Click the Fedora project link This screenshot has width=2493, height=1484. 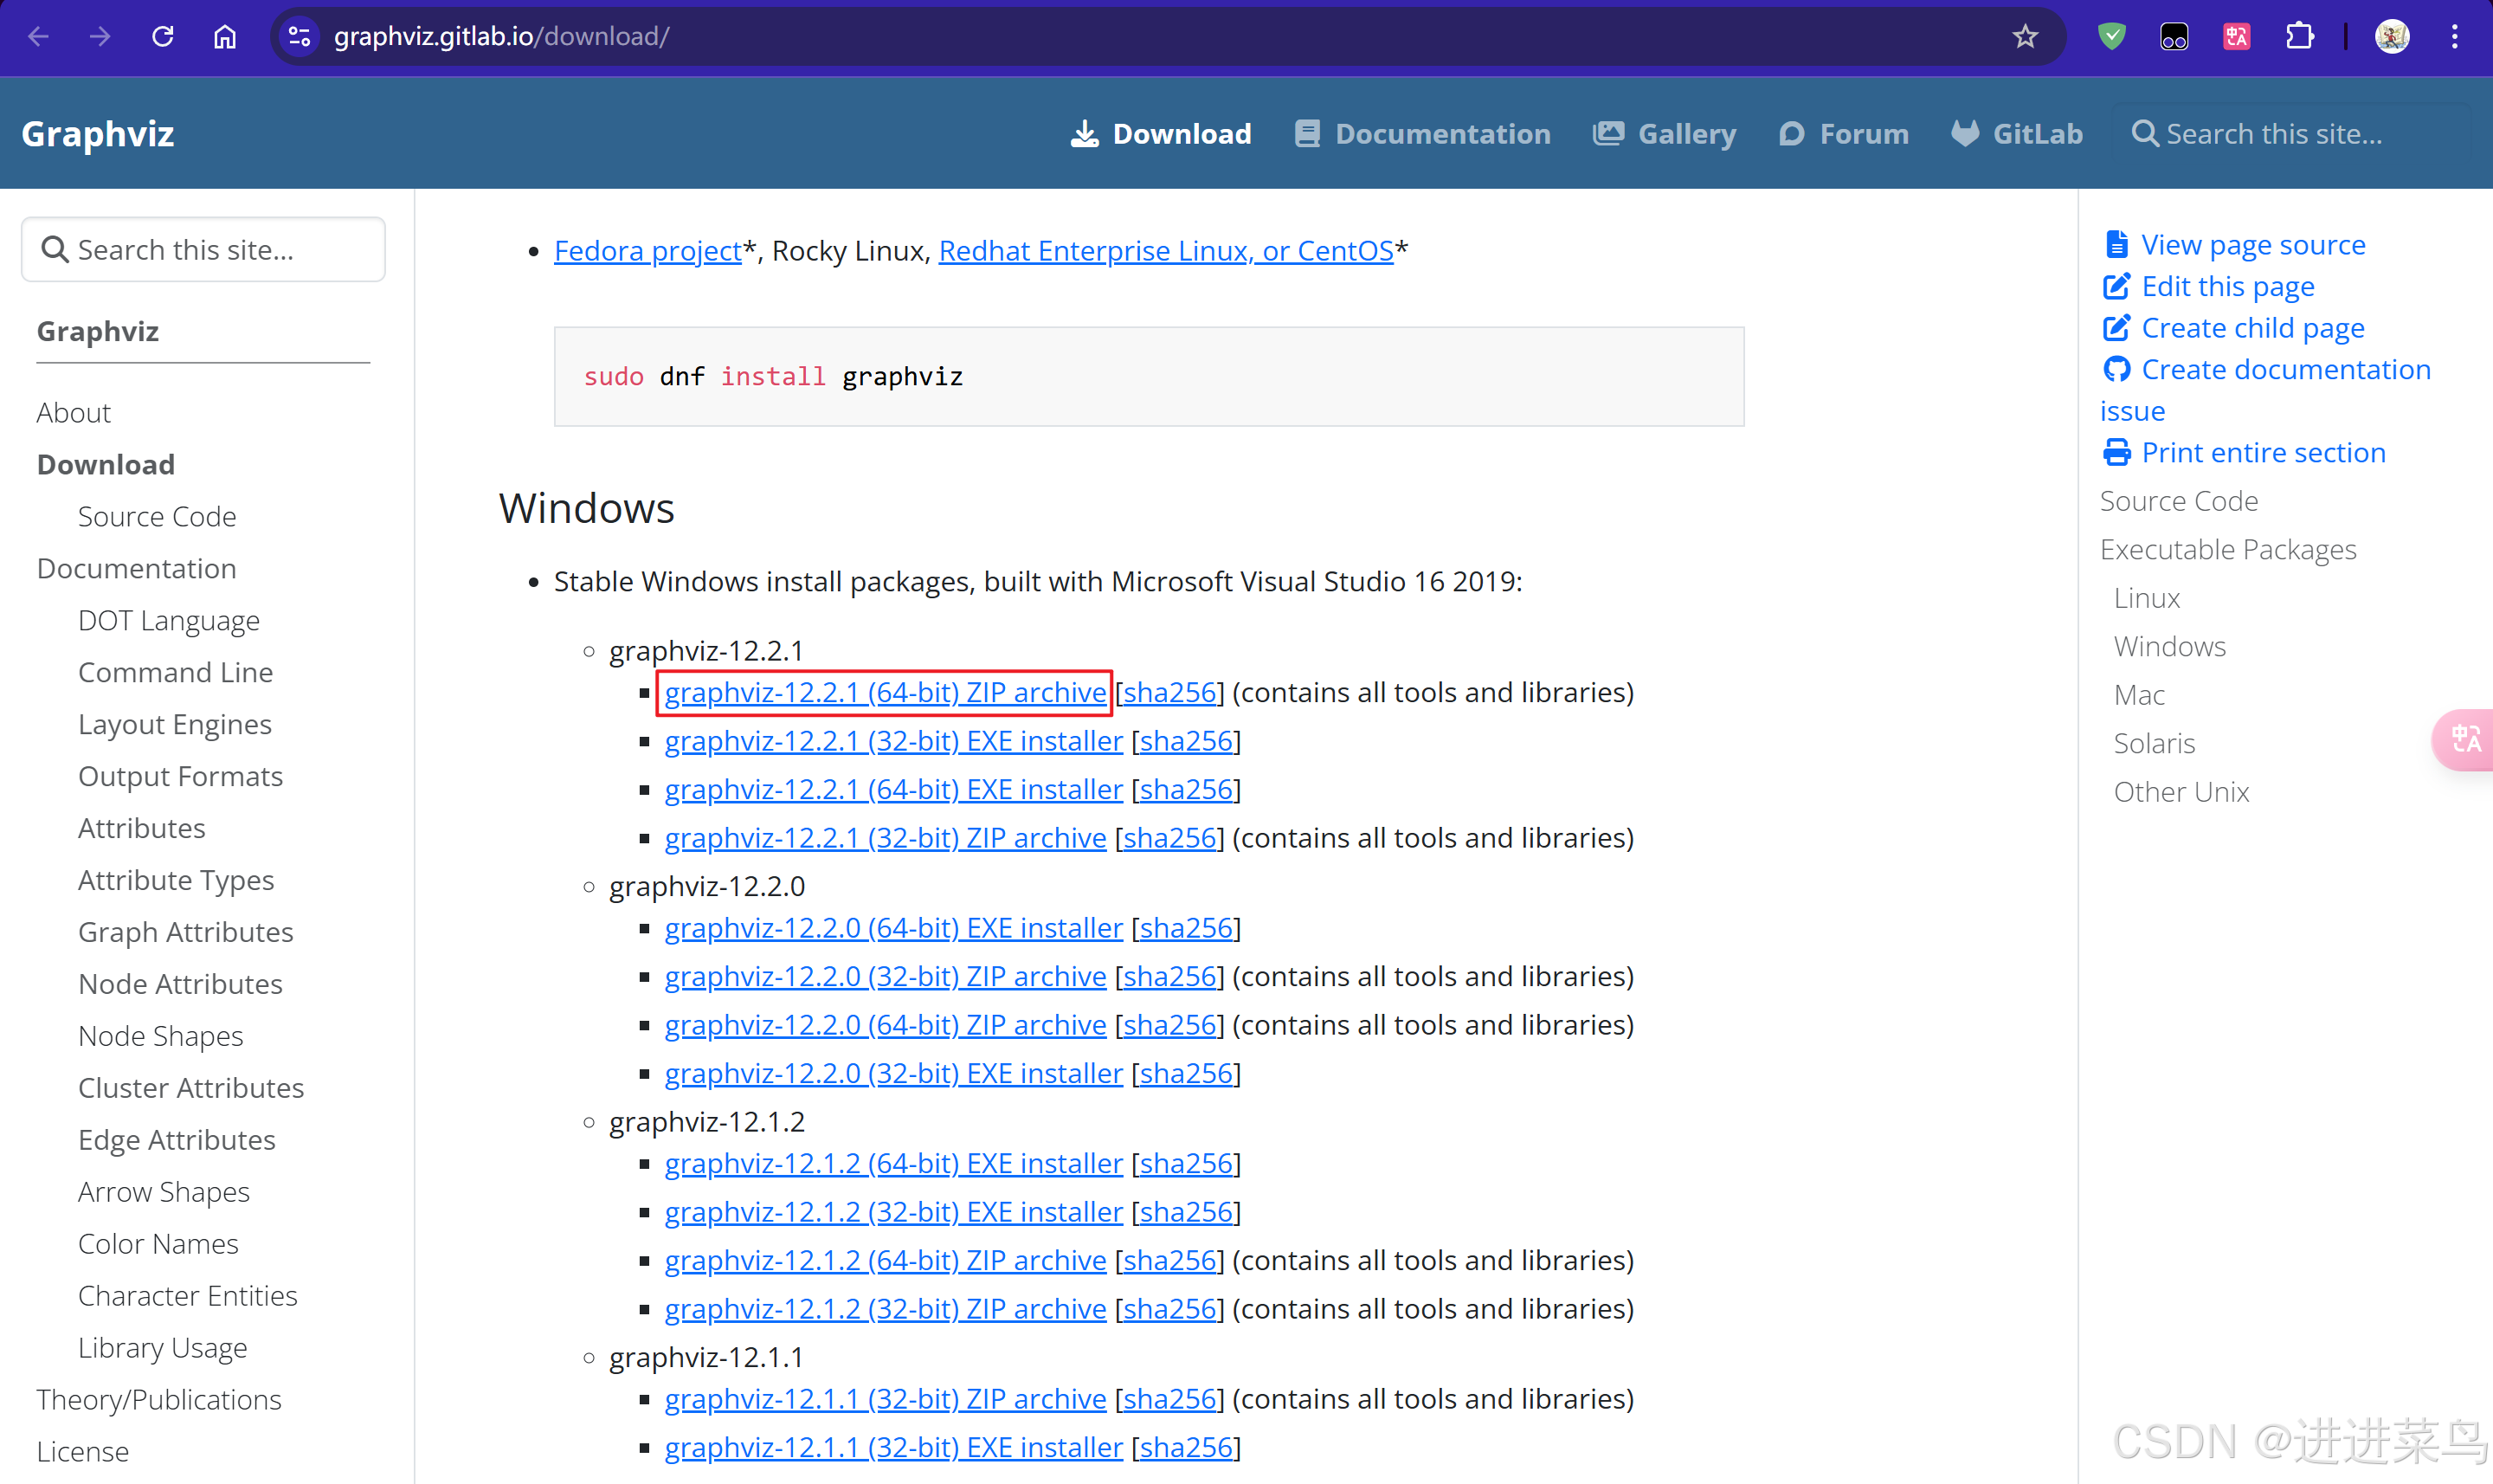[x=647, y=251]
